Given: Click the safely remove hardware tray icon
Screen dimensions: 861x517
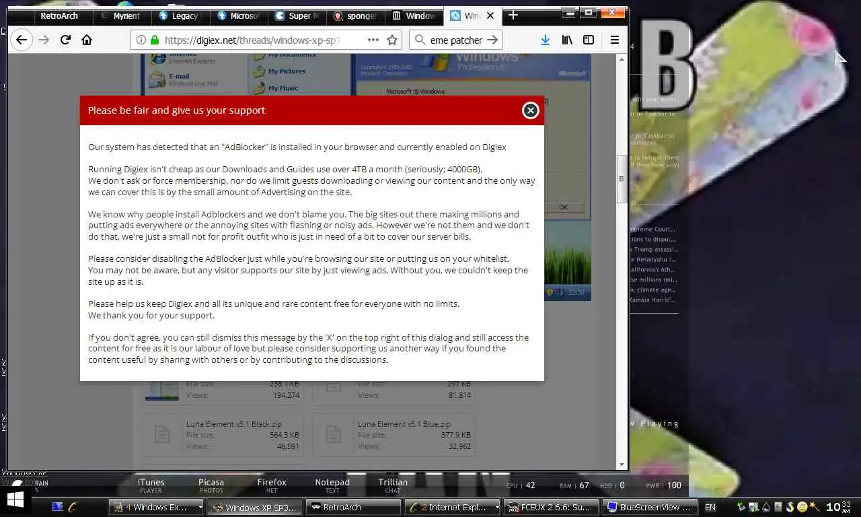Looking at the screenshot, I should coord(741,507).
